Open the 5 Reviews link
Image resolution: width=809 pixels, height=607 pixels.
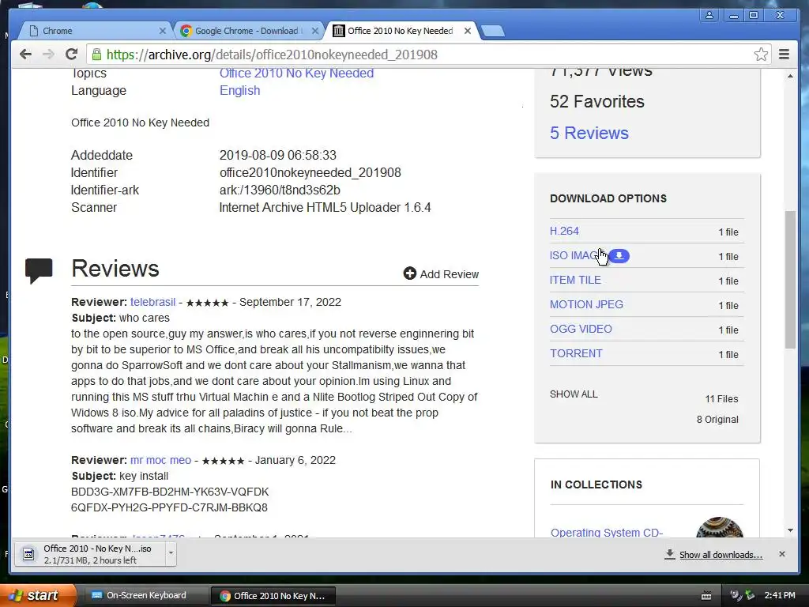click(x=589, y=133)
